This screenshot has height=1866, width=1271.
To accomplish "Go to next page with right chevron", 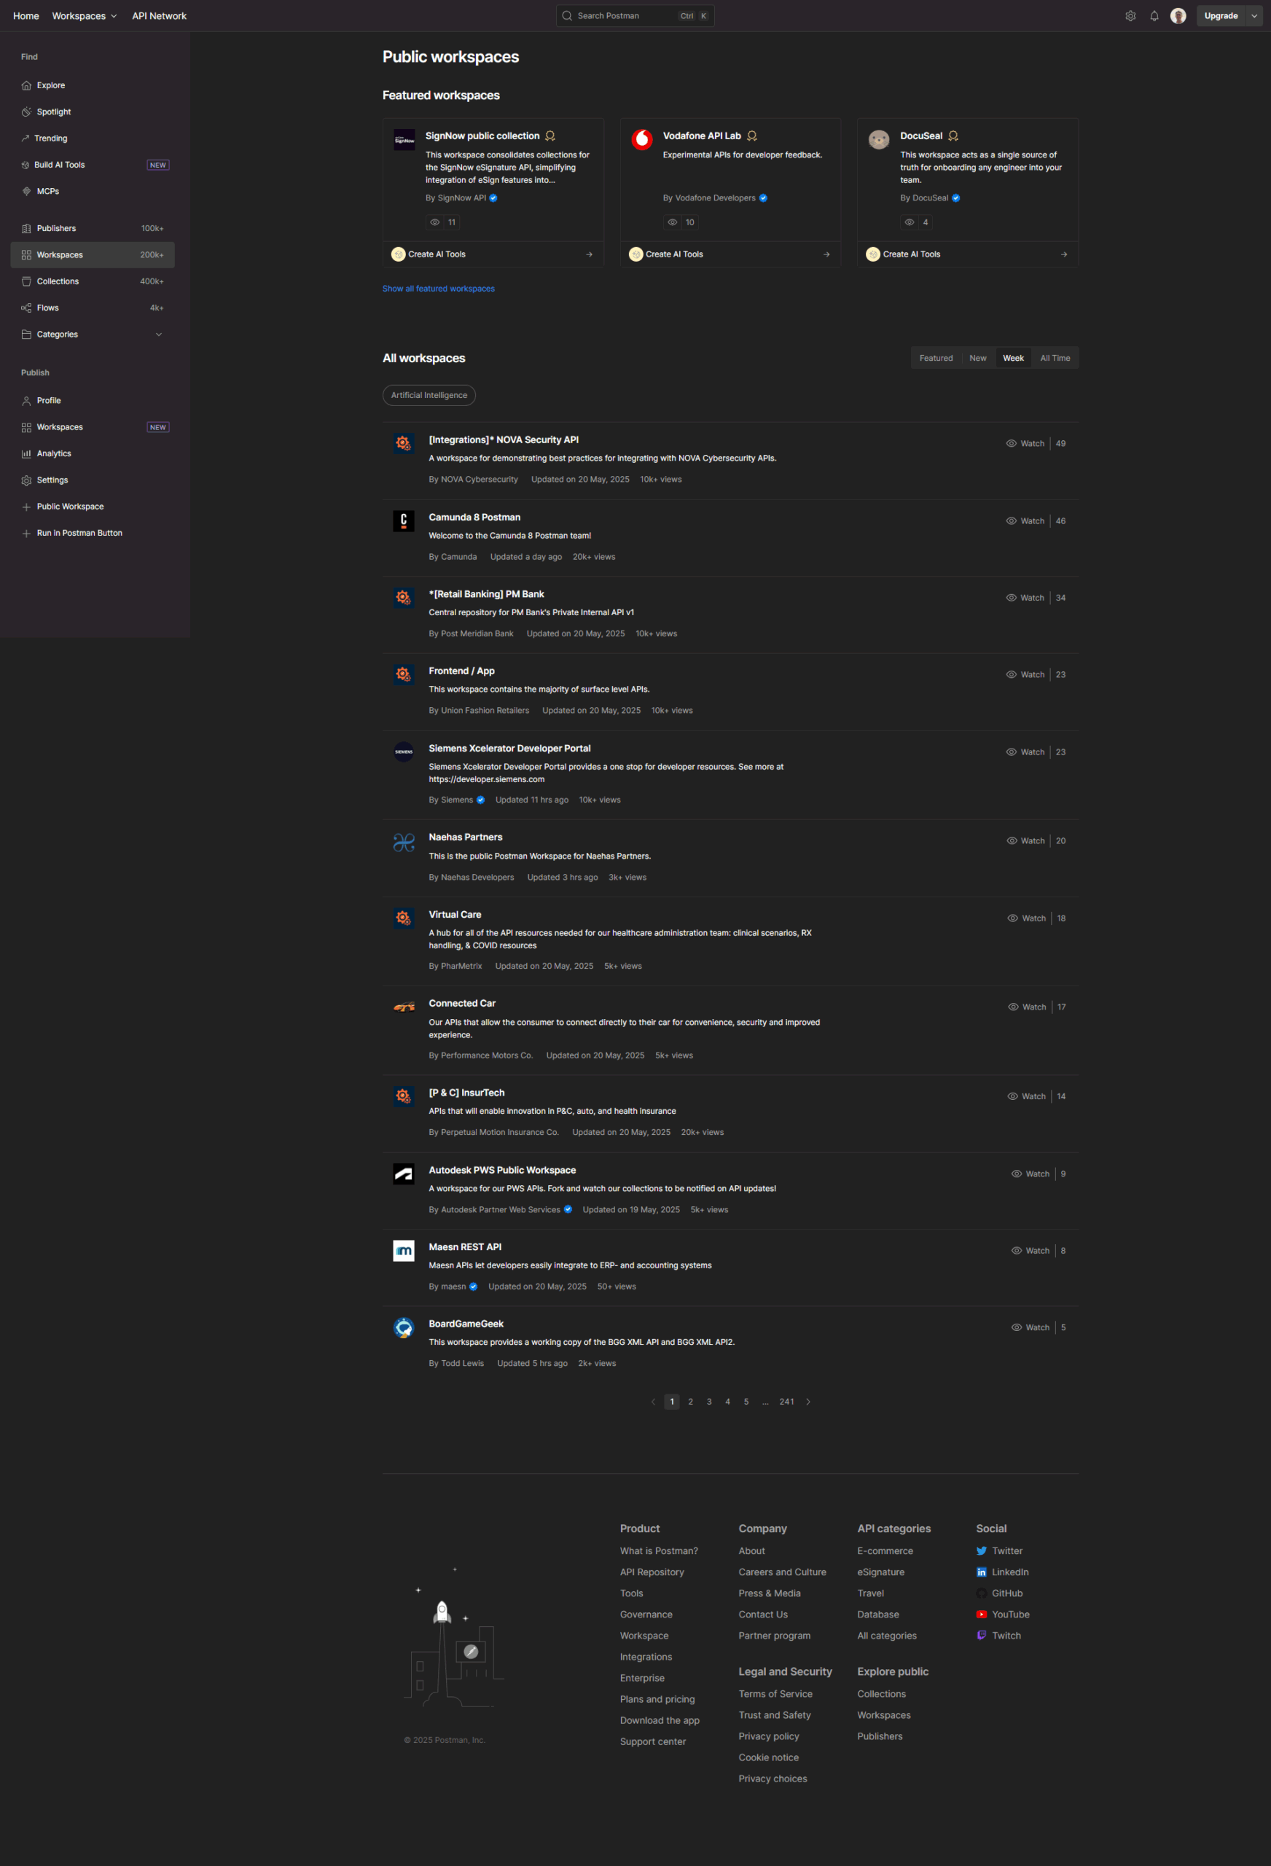I will tap(807, 1402).
